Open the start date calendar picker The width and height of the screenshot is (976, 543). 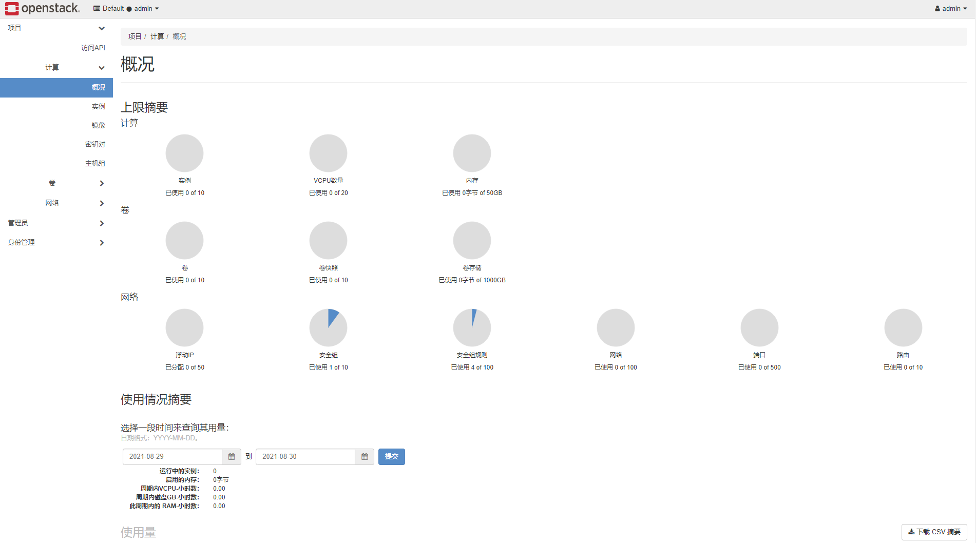(x=232, y=457)
